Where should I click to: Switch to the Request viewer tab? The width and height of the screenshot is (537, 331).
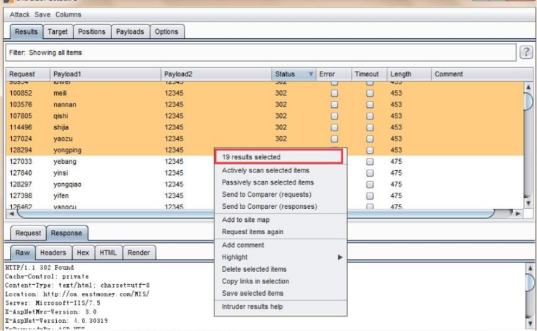tap(28, 233)
